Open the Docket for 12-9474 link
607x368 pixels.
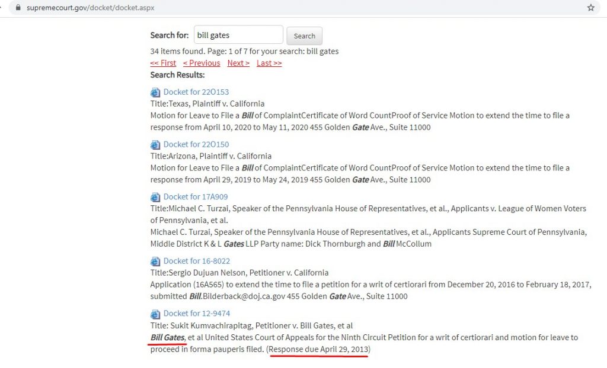pos(197,313)
